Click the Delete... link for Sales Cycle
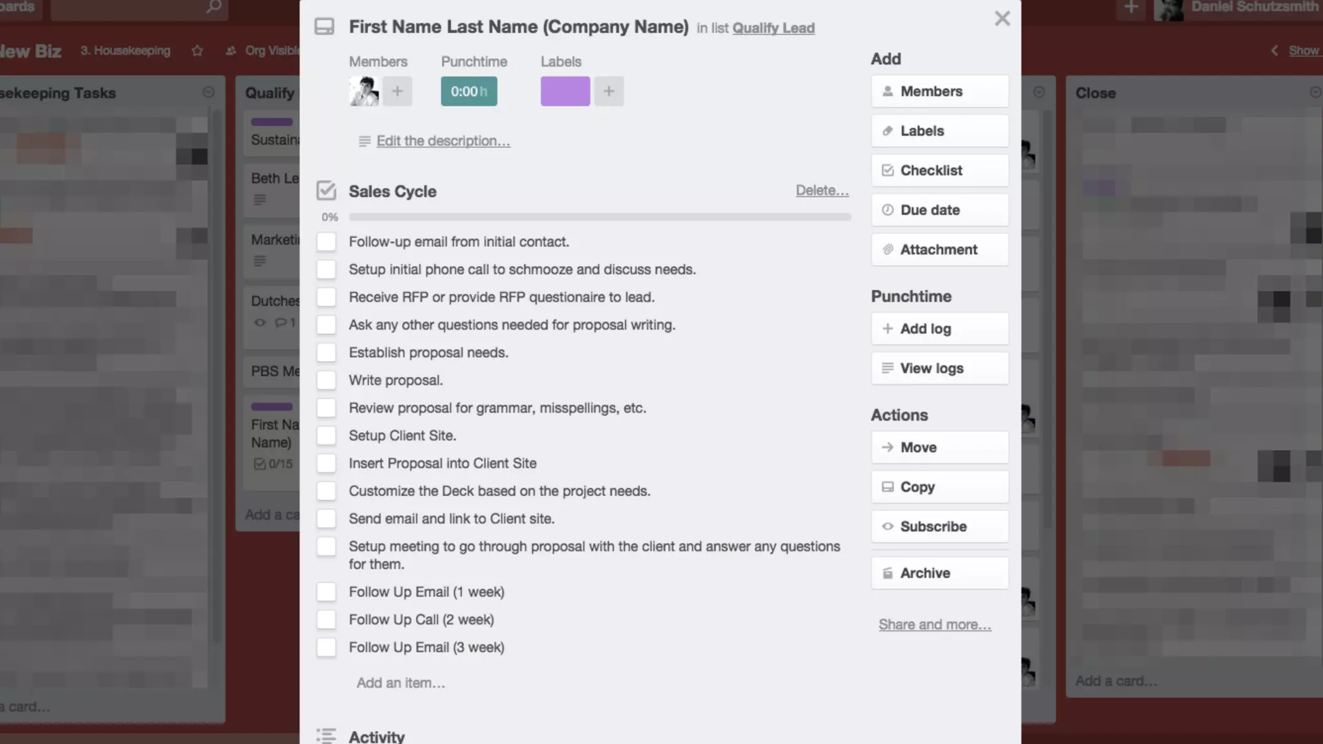1323x744 pixels. point(822,191)
